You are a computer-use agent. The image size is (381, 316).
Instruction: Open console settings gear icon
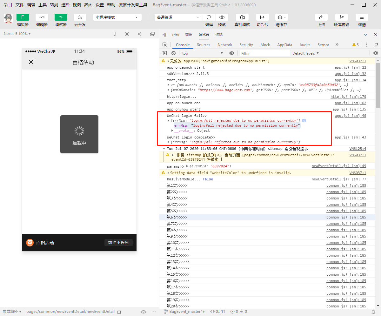point(376,53)
